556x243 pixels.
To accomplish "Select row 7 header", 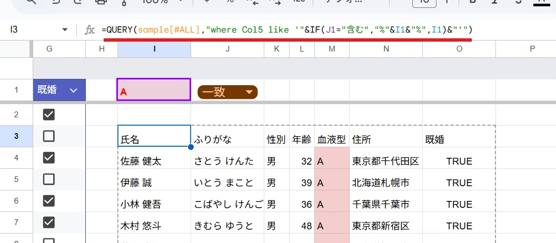I will (x=16, y=222).
